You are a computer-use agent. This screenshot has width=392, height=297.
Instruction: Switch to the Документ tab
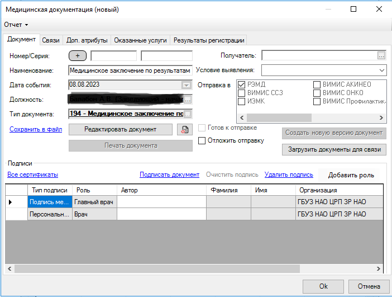(21, 40)
